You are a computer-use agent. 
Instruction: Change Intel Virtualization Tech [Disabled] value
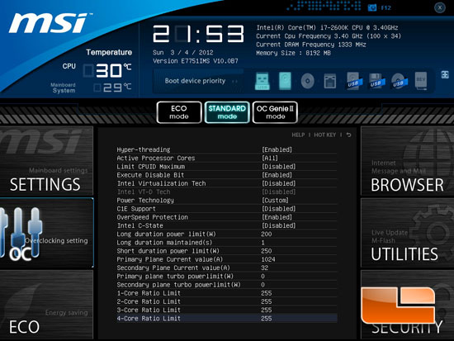pyautogui.click(x=278, y=183)
